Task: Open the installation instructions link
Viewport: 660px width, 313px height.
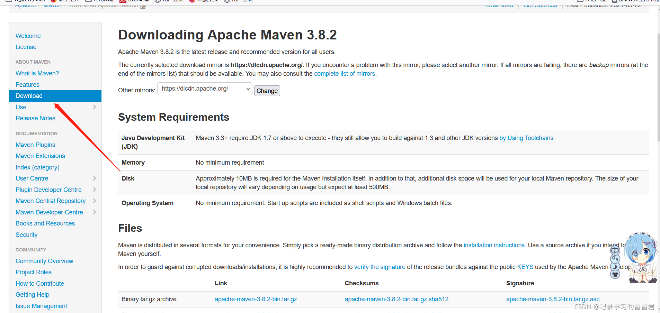Action: tap(495, 245)
